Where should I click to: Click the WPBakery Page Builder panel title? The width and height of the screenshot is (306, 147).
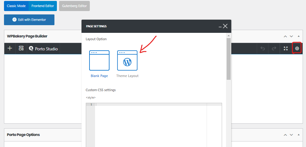pos(27,36)
